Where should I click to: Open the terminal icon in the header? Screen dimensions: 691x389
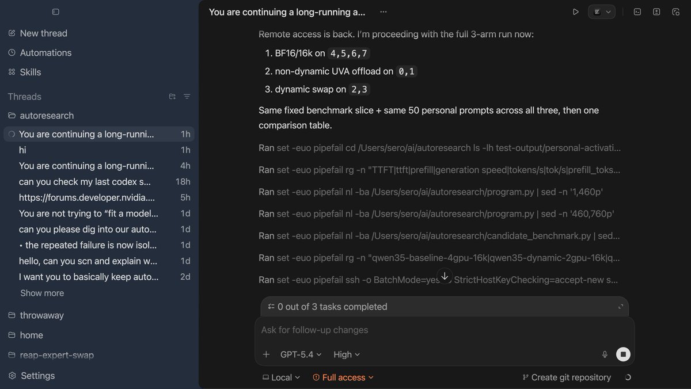(x=637, y=12)
